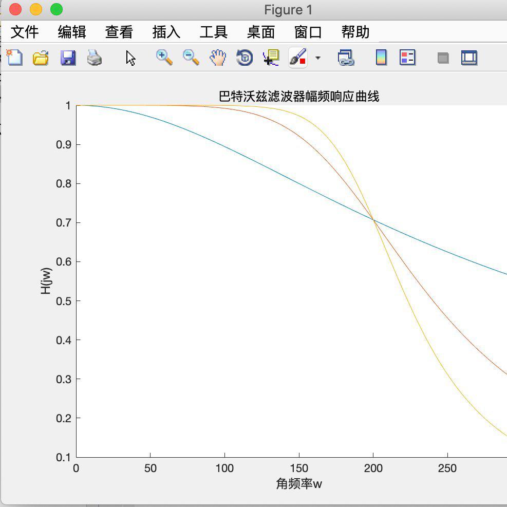Click the Figure 1 window title
This screenshot has height=507, width=507.
pos(288,10)
